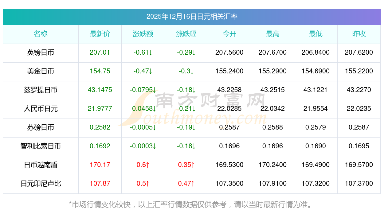This screenshot has height=214, width=384.
Task: Click the title 2025年12月16日日元相关汇率
Action: pos(192,17)
